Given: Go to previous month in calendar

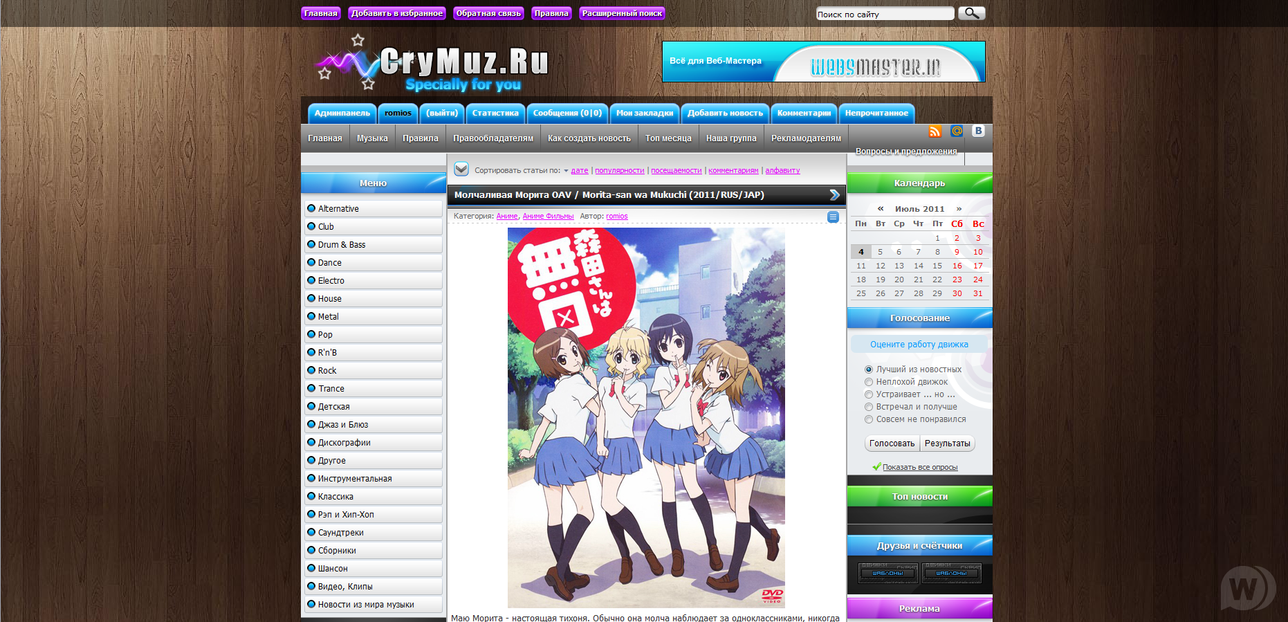Looking at the screenshot, I should pyautogui.click(x=881, y=208).
